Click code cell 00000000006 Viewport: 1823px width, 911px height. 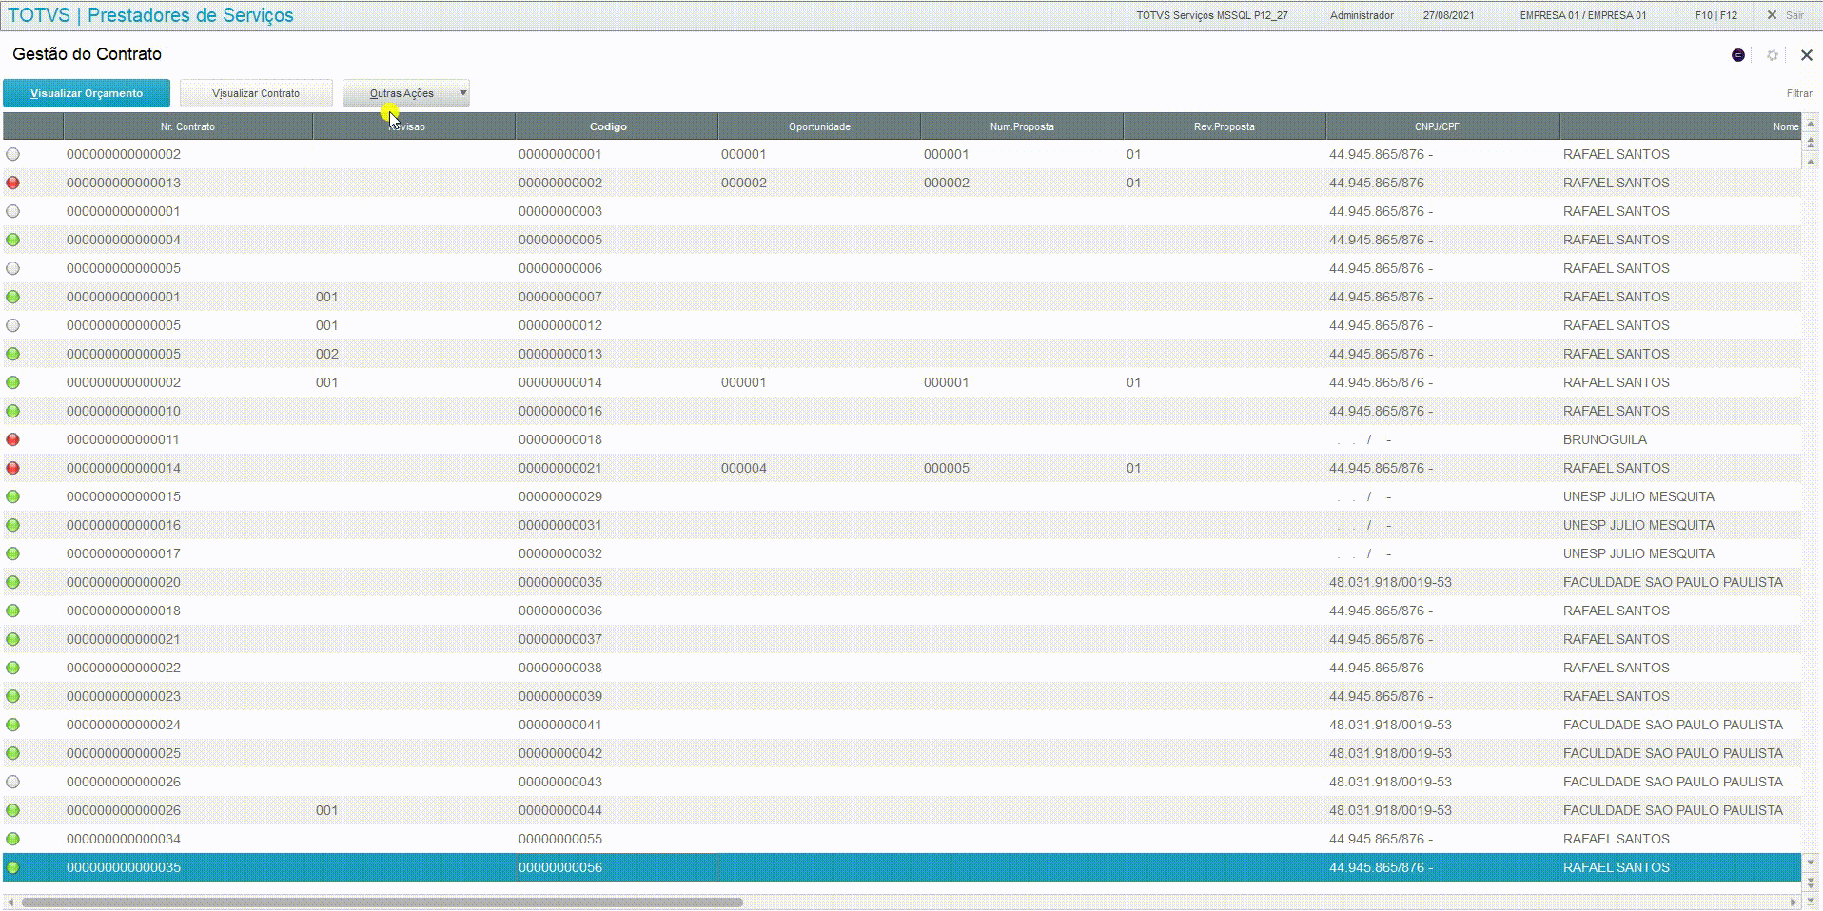coord(560,268)
